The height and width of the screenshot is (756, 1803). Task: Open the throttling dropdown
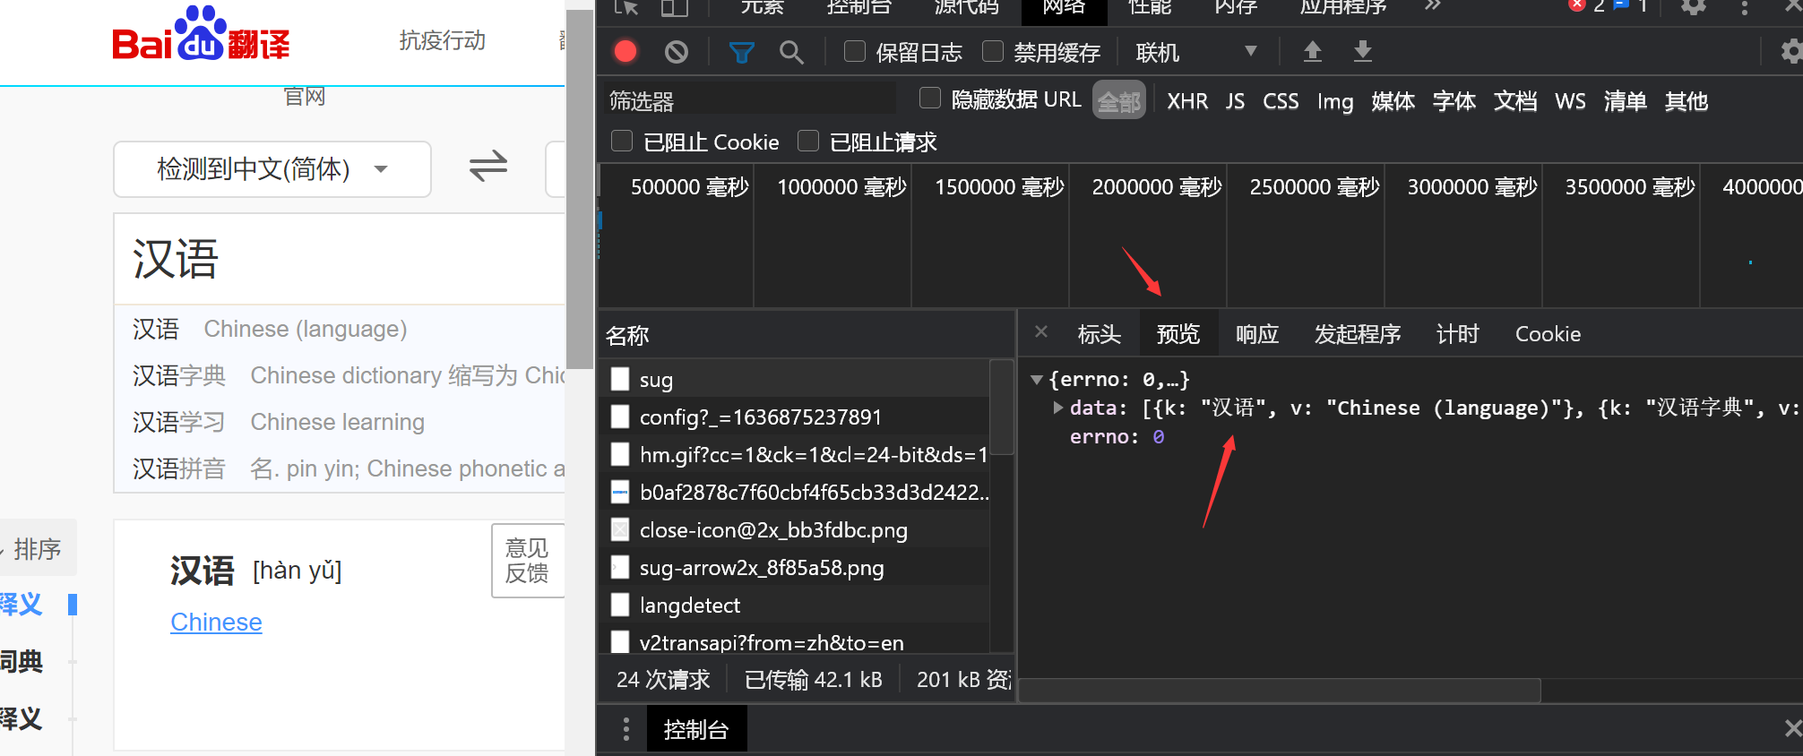(x=1195, y=52)
